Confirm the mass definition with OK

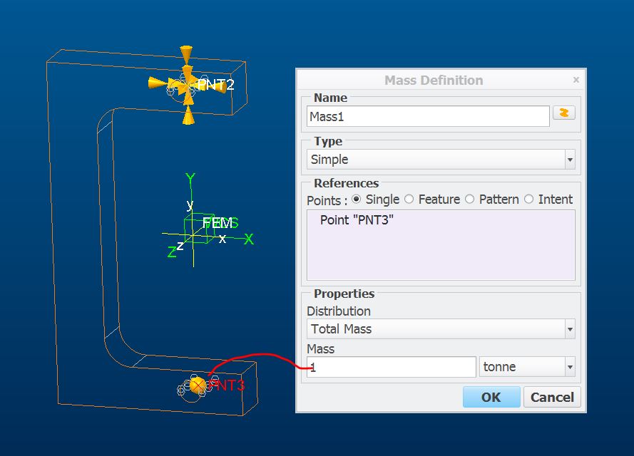pyautogui.click(x=491, y=397)
